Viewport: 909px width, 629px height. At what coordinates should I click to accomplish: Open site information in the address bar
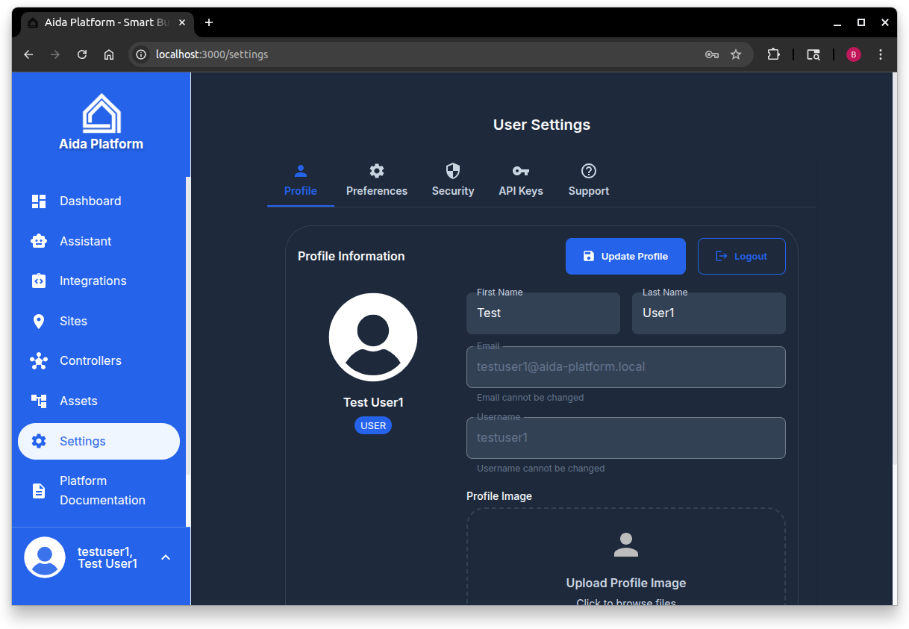[x=141, y=54]
